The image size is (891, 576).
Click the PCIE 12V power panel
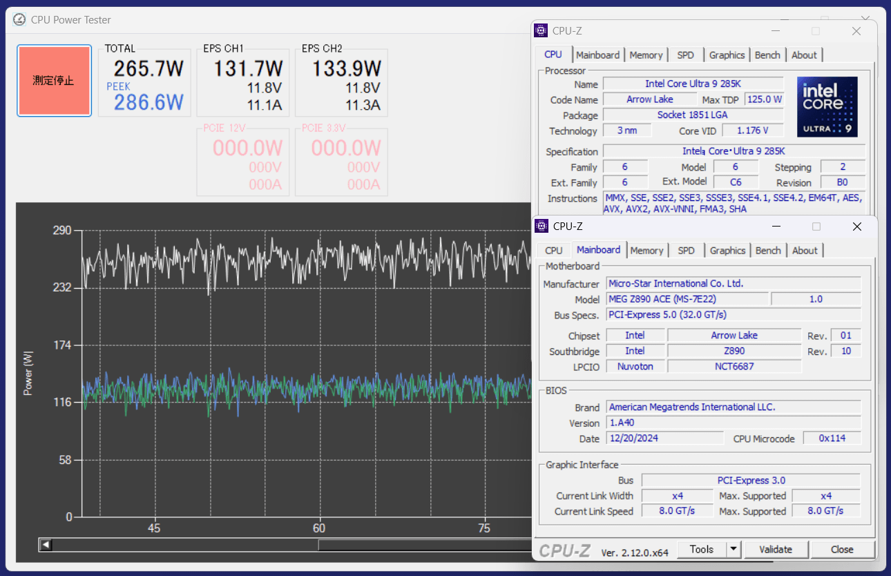click(x=243, y=160)
